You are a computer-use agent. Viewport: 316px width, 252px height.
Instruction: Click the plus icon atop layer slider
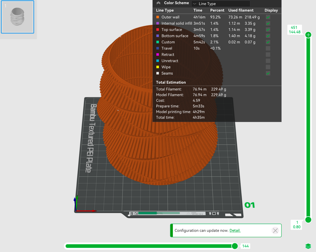click(x=308, y=35)
